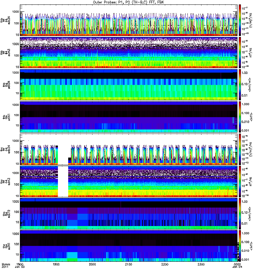Click the <|nT|> unit label of thb fbk scm1 color bar

[252, 117]
